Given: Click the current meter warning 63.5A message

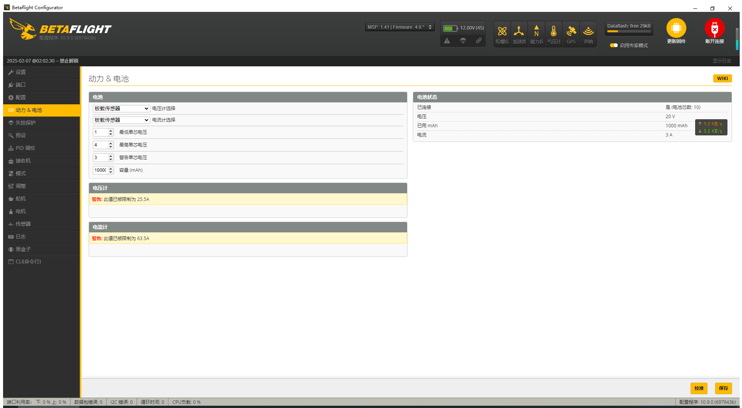Looking at the screenshot, I should pyautogui.click(x=248, y=239).
